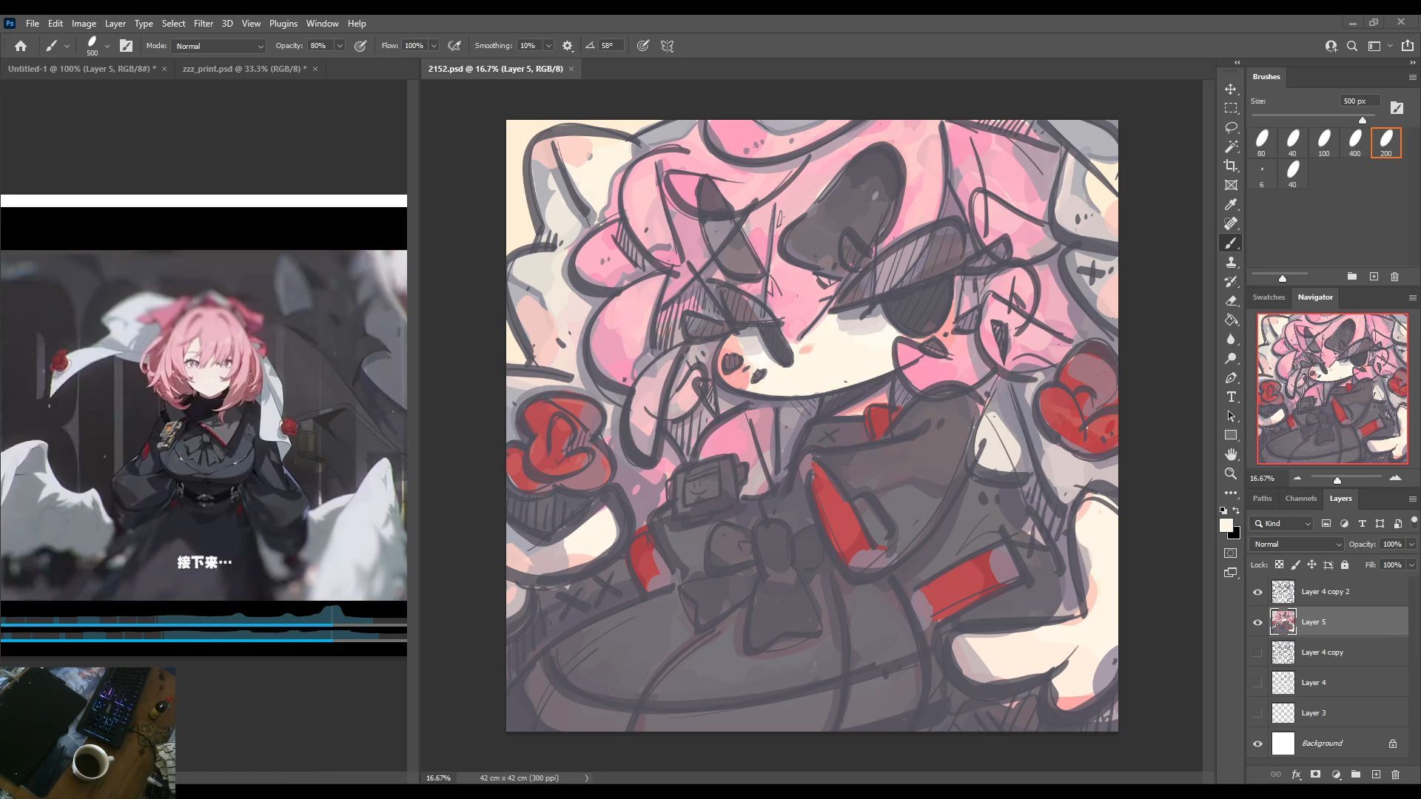The width and height of the screenshot is (1421, 799).
Task: Select the Paint Bucket tool
Action: point(1231,320)
